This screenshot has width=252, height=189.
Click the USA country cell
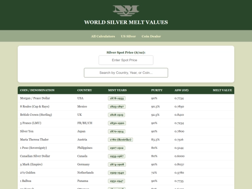tap(80, 98)
